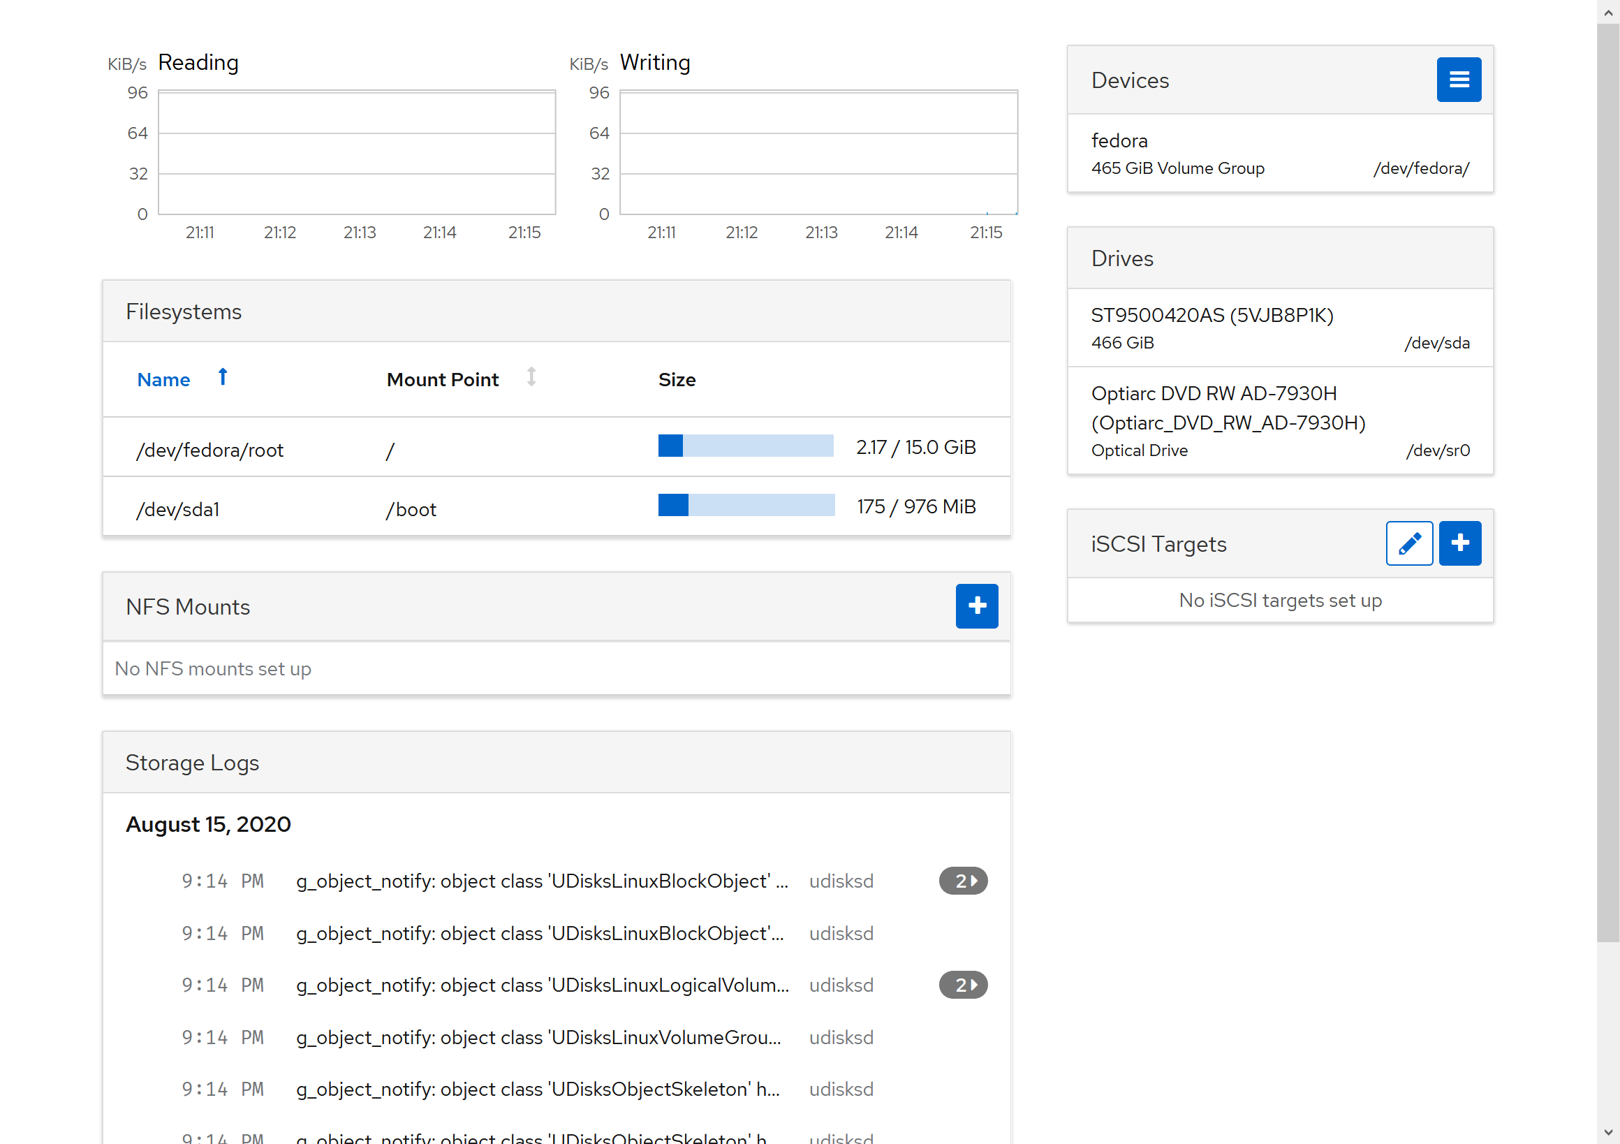Expand UDisksLinuxLogicalVolume log count badge
The width and height of the screenshot is (1620, 1144).
[x=962, y=985]
